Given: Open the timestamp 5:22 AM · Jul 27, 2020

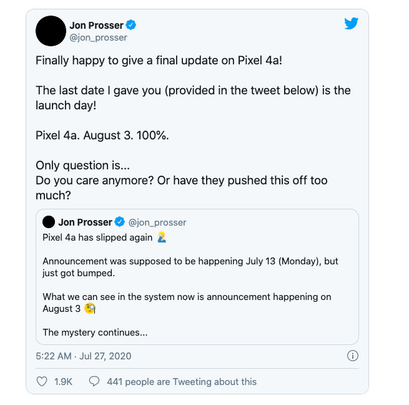Looking at the screenshot, I should [83, 356].
